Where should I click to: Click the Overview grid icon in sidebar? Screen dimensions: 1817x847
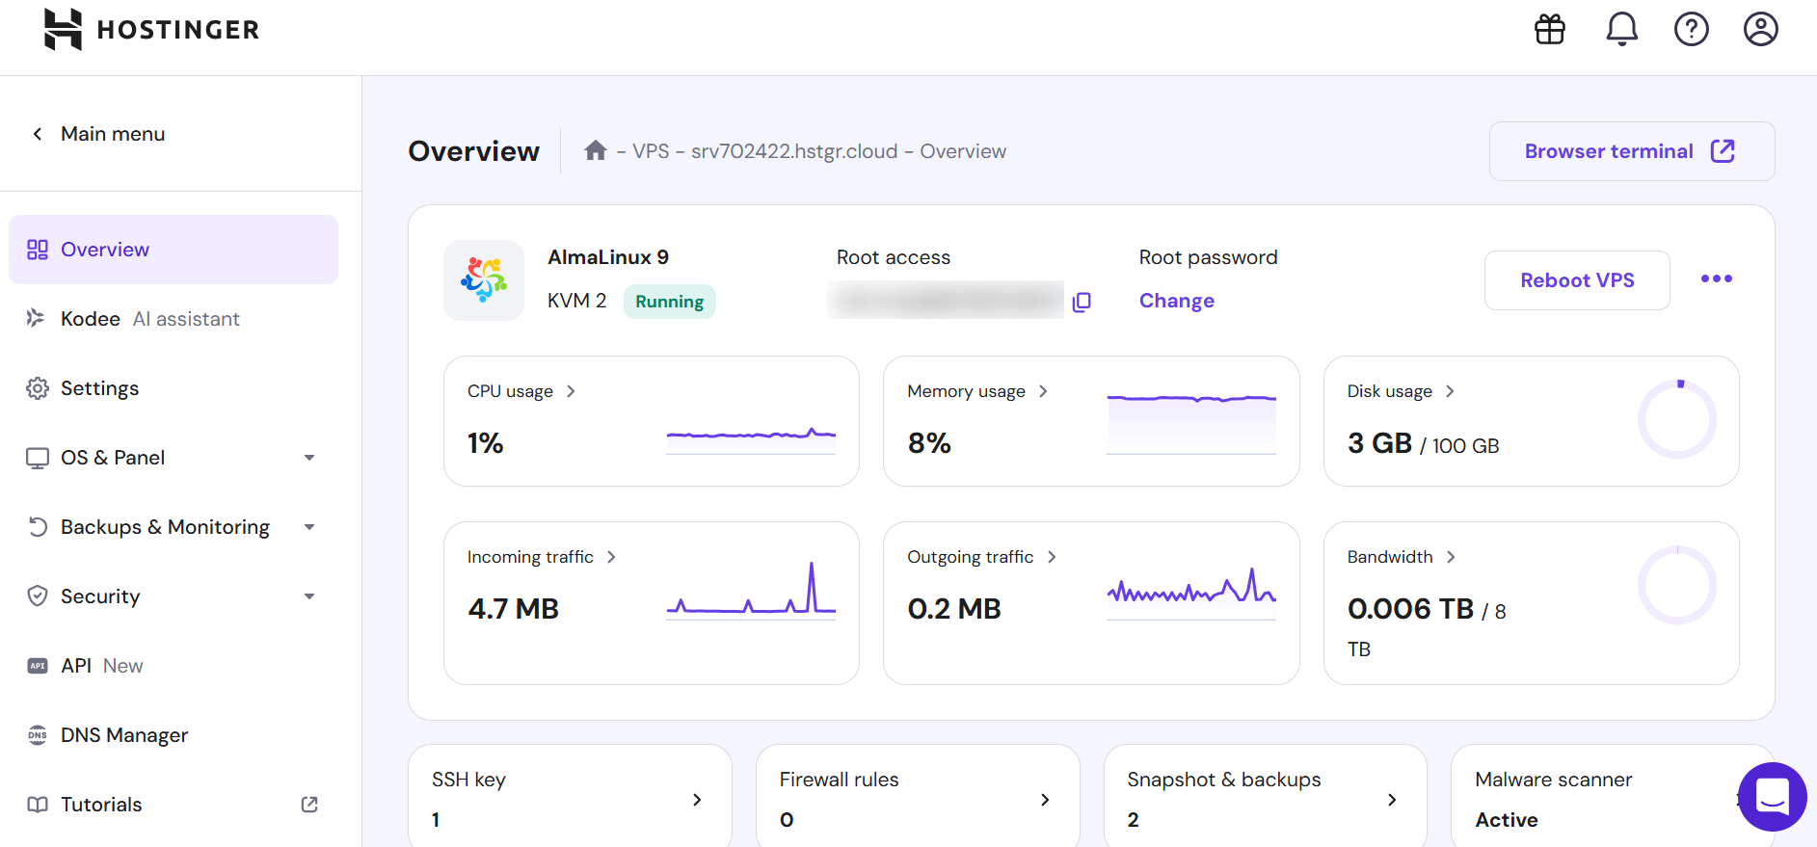(38, 250)
